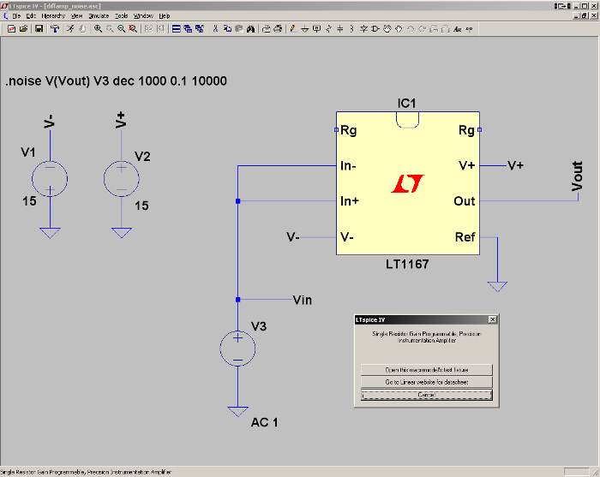Place a Capacitor from toolbar
Screen dimensions: 600x477
click(340, 29)
